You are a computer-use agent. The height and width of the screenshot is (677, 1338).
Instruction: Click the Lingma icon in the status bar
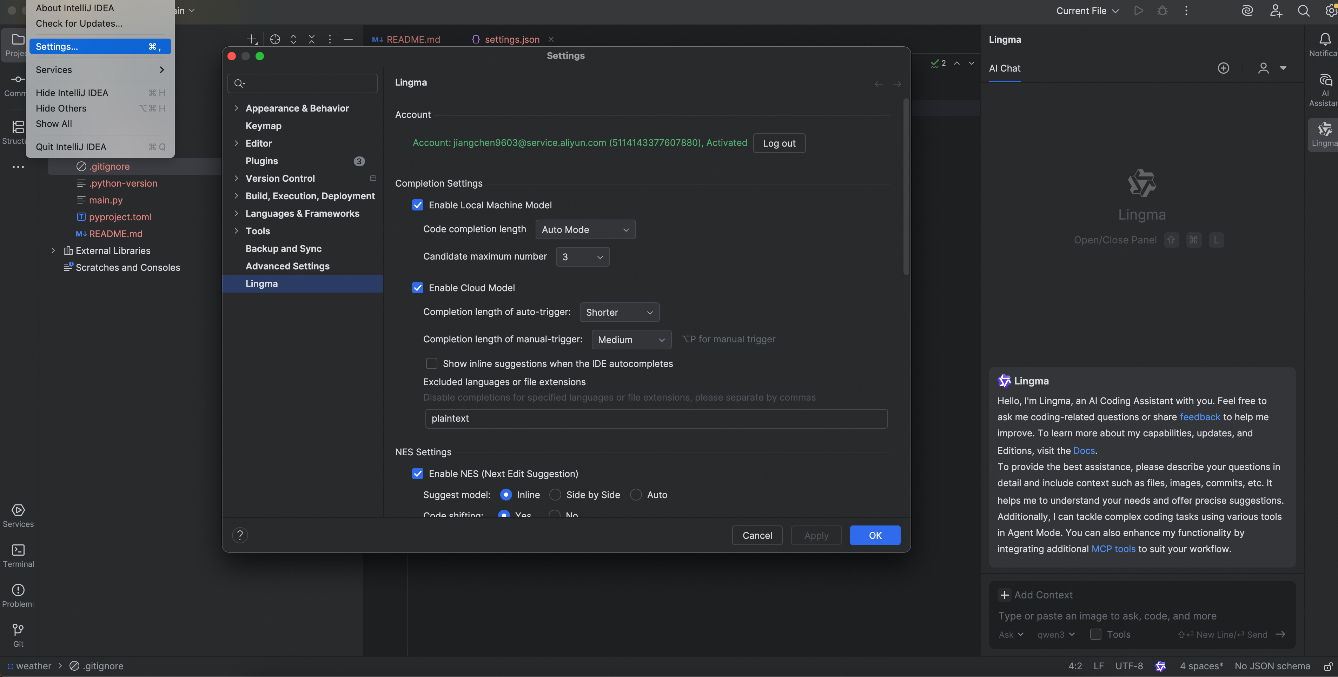(x=1160, y=666)
